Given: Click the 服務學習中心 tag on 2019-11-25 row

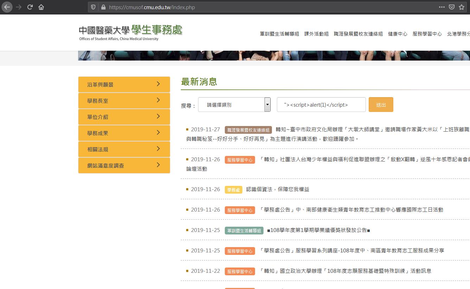Looking at the screenshot, I should coord(240,251).
